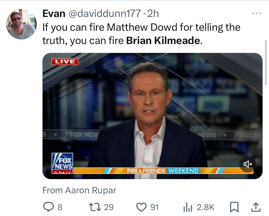Open the @daviddunn177 handle link

point(105,14)
